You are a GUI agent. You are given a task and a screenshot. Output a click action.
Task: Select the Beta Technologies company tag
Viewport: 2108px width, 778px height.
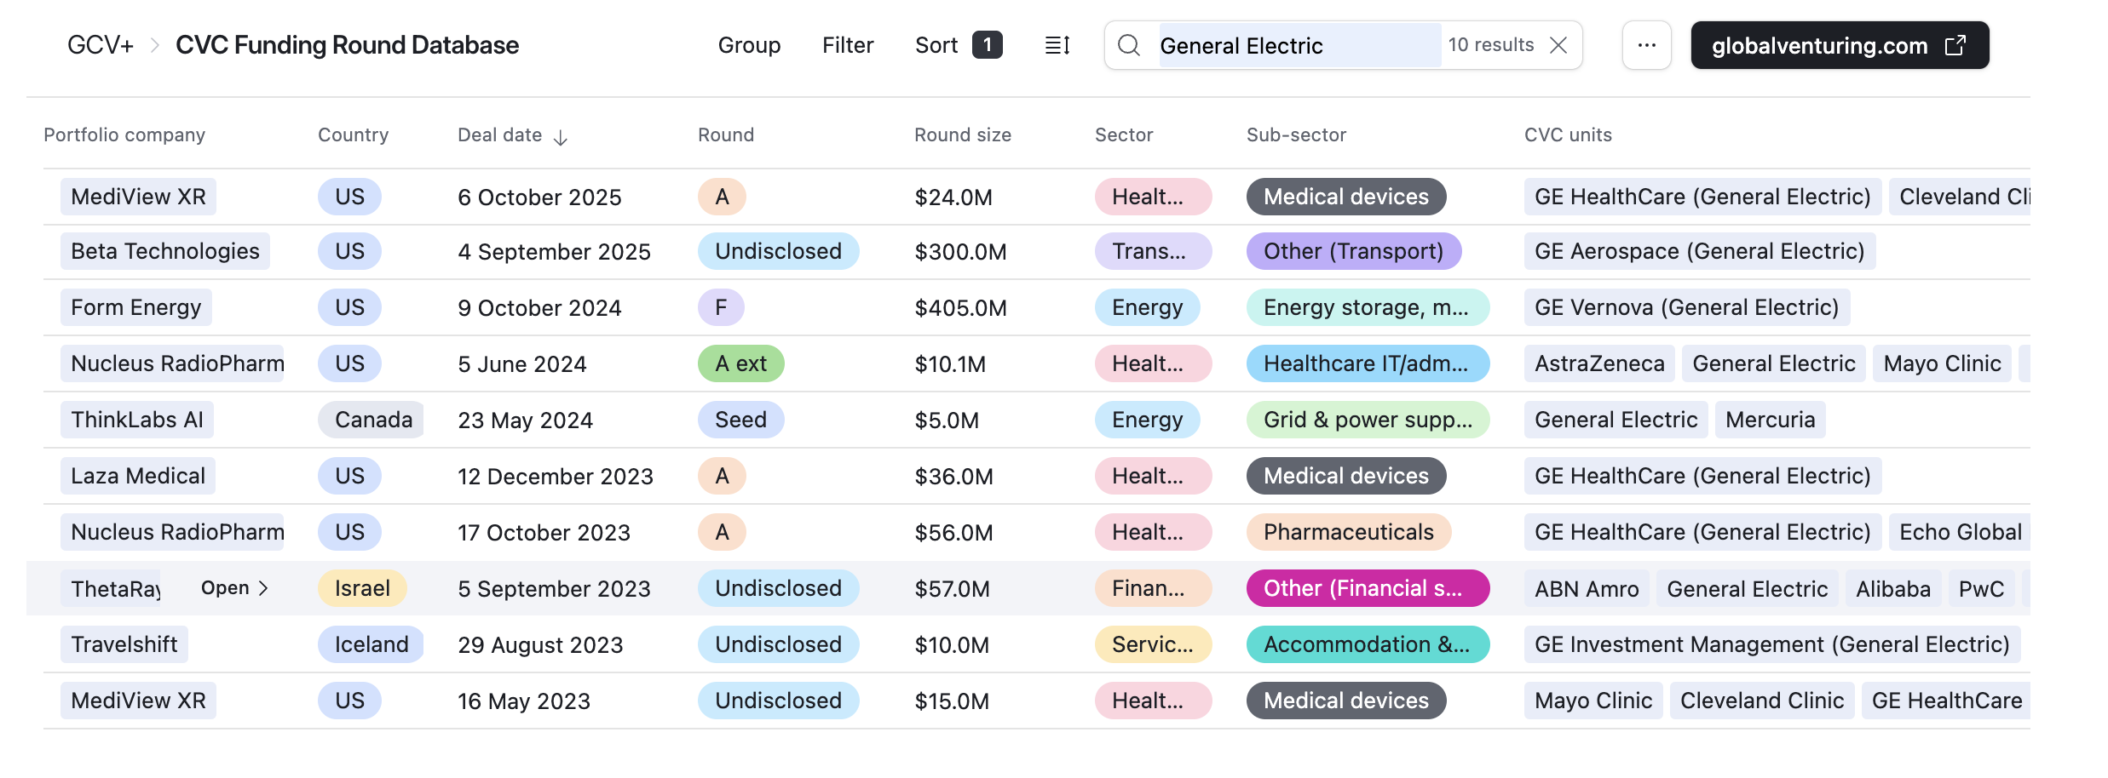point(165,251)
